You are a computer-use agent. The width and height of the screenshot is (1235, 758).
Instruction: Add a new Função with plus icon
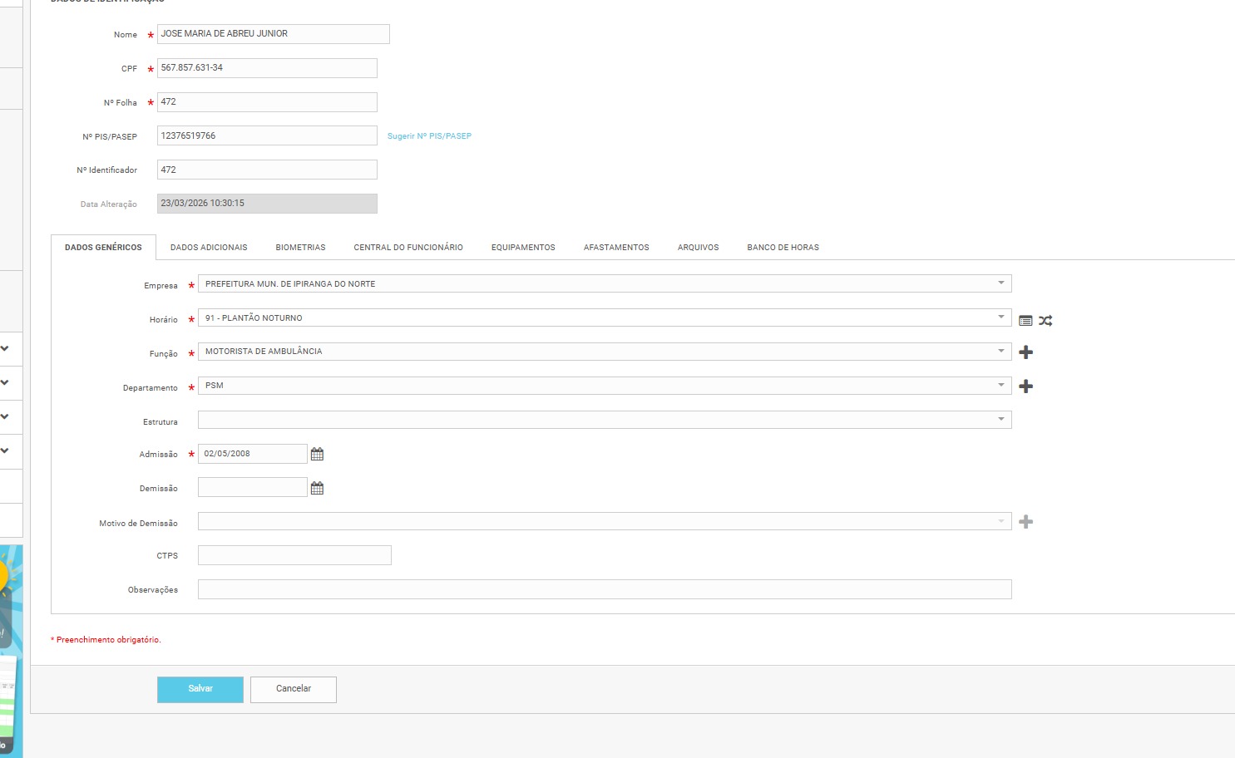[1025, 352]
